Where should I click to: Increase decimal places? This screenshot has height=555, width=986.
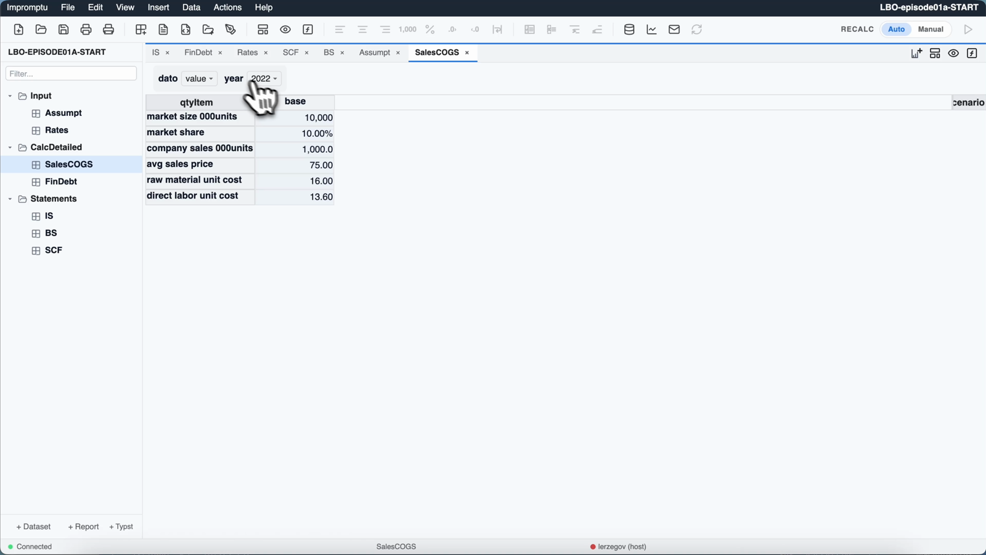[452, 30]
